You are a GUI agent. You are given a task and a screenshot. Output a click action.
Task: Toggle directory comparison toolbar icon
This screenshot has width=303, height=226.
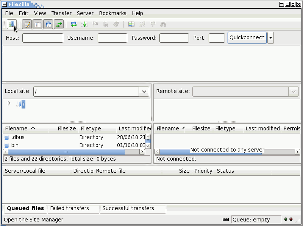[142, 24]
